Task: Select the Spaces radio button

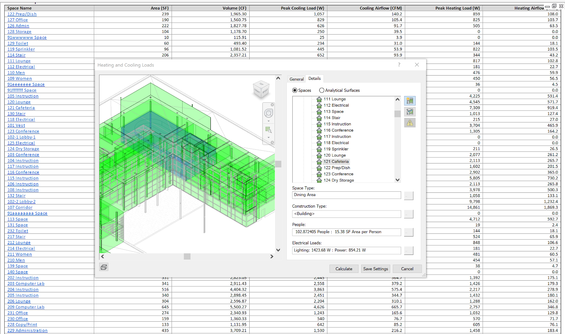Action: [x=295, y=90]
